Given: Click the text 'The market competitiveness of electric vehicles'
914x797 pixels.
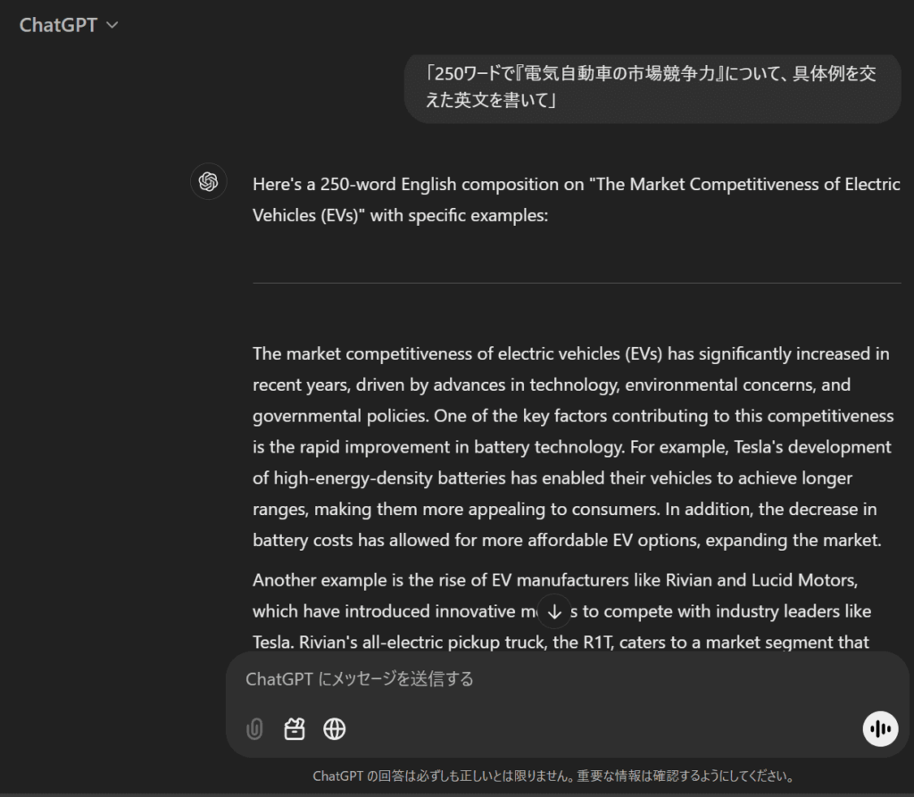Looking at the screenshot, I should [x=436, y=354].
